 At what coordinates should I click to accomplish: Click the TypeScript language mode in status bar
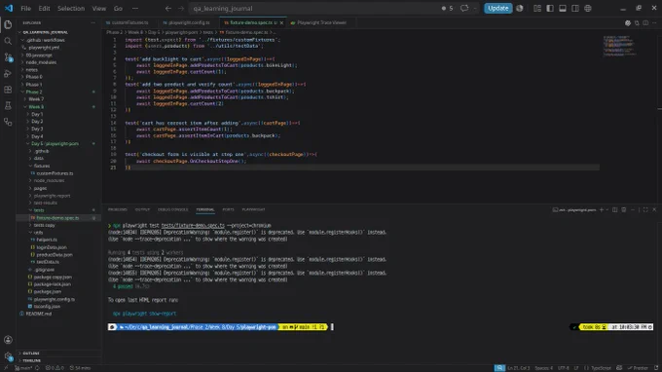point(601,368)
